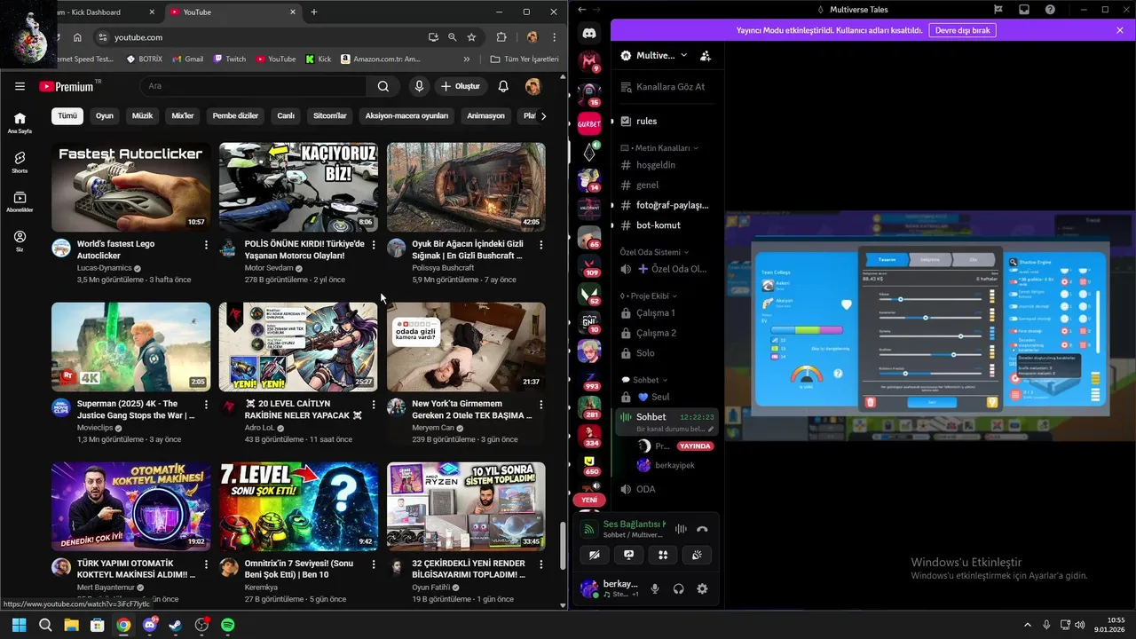This screenshot has width=1136, height=639.
Task: Open Discord noise suppression waveform icon
Action: [681, 529]
